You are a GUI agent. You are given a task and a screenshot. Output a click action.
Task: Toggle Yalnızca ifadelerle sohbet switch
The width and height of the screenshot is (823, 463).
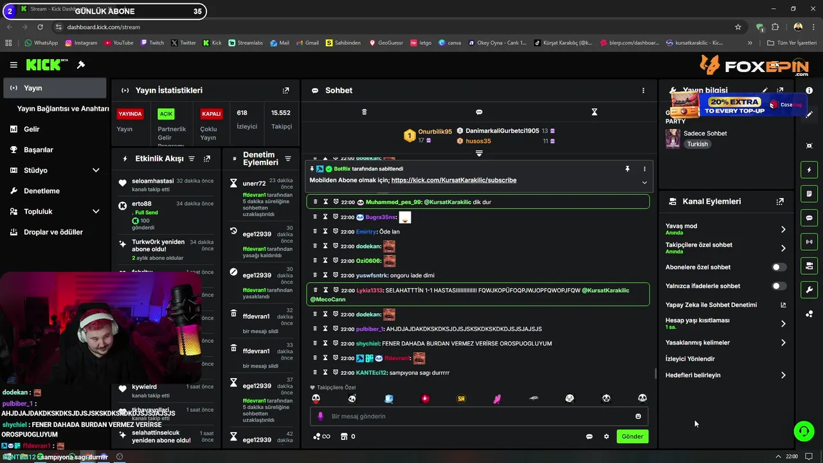(x=779, y=286)
